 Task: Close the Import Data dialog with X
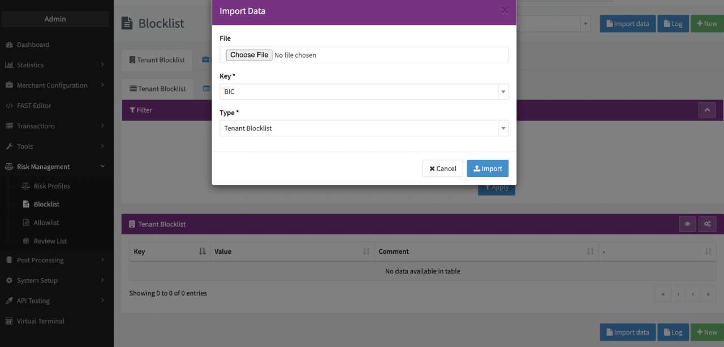click(x=505, y=11)
